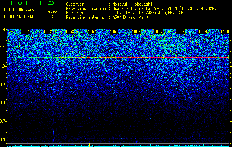Click the HROFFT 1.0.0 title text
Viewport: 232px width, 147px height.
(x=29, y=3)
